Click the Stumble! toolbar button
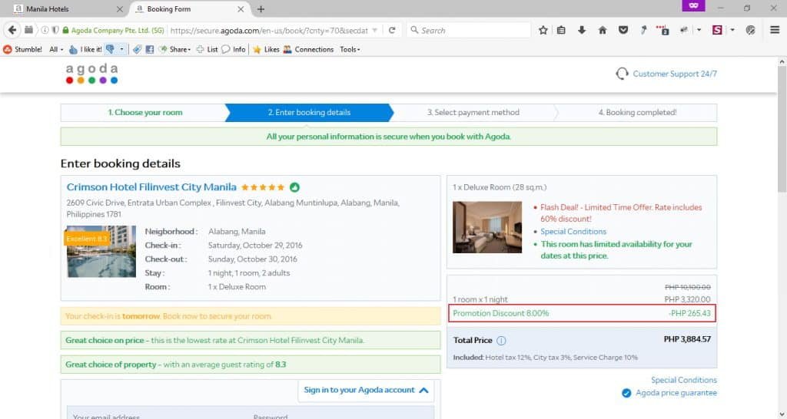 click(22, 49)
